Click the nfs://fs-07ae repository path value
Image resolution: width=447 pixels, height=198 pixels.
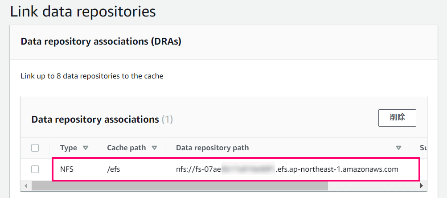[287, 169]
